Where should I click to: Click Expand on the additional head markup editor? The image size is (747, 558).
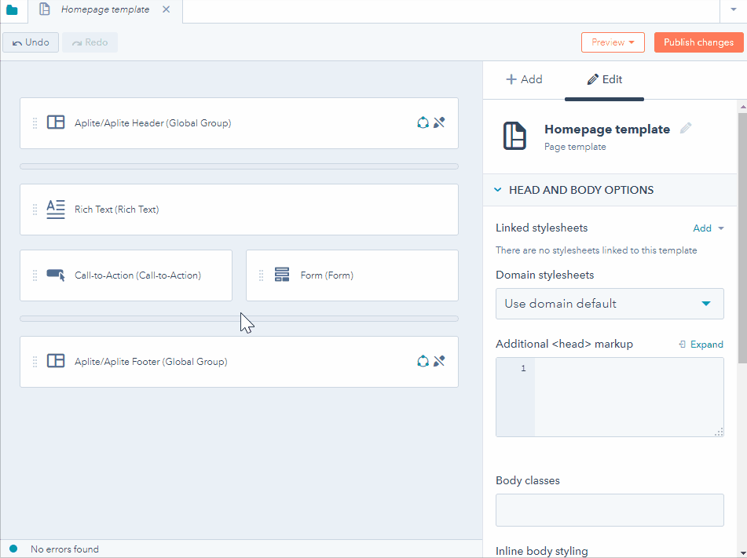pyautogui.click(x=701, y=344)
